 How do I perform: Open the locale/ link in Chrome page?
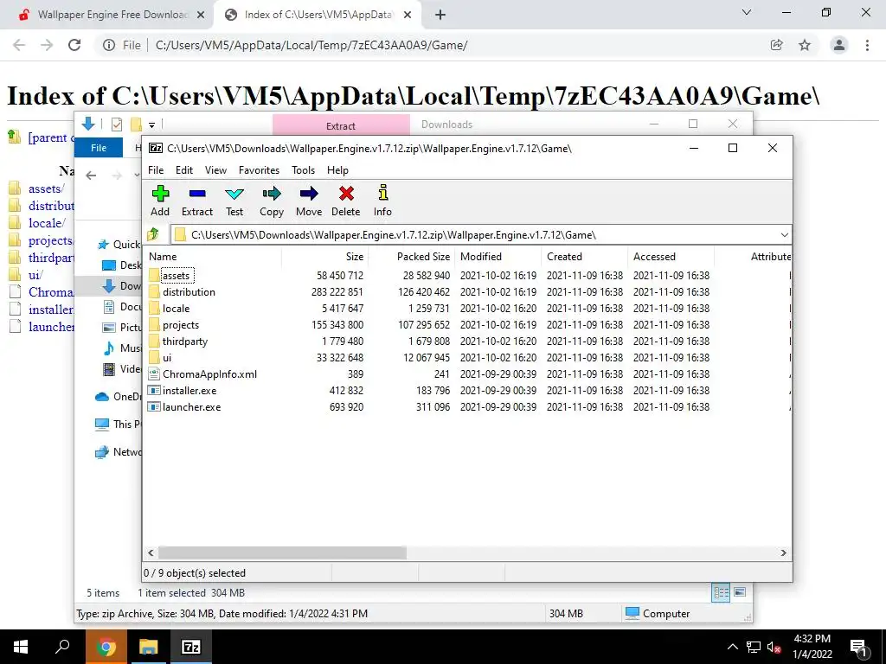click(47, 223)
